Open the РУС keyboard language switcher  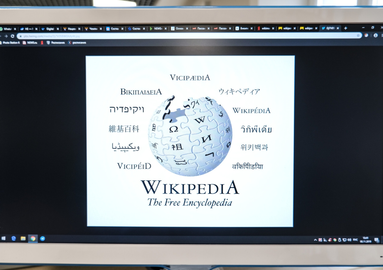[355, 240]
